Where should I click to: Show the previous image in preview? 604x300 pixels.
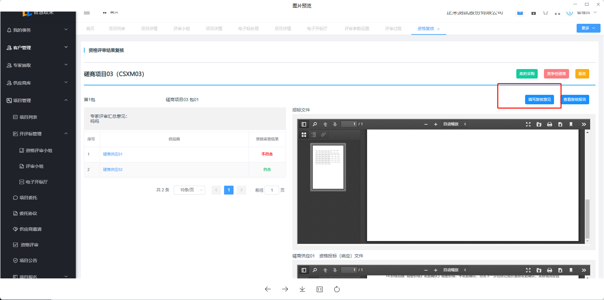pos(268,289)
